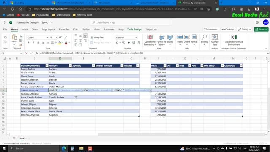Viewport: 270px width, 152px height.
Task: Open Conditional Formatting
Action: point(150,40)
